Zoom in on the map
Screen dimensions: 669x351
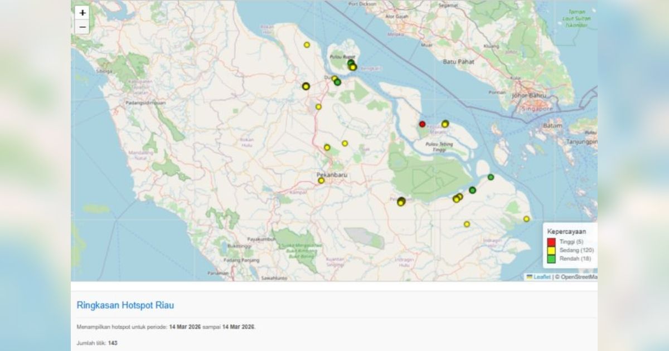[82, 13]
